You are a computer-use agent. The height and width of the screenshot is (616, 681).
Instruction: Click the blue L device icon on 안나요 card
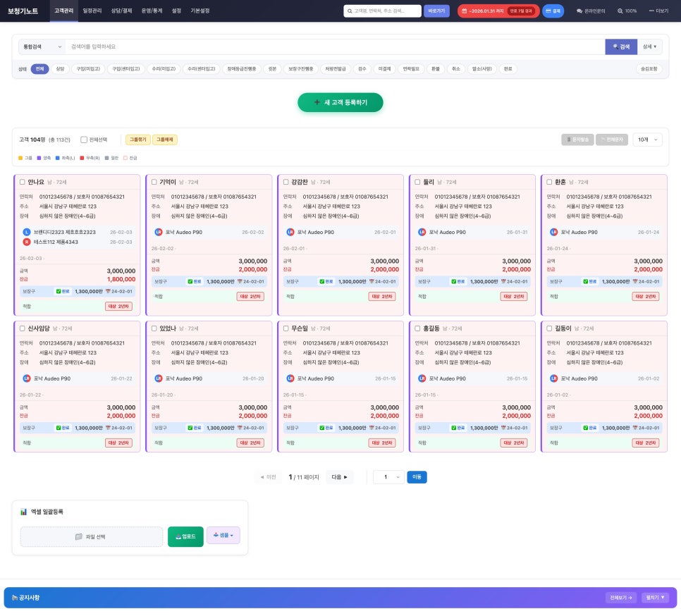[27, 232]
